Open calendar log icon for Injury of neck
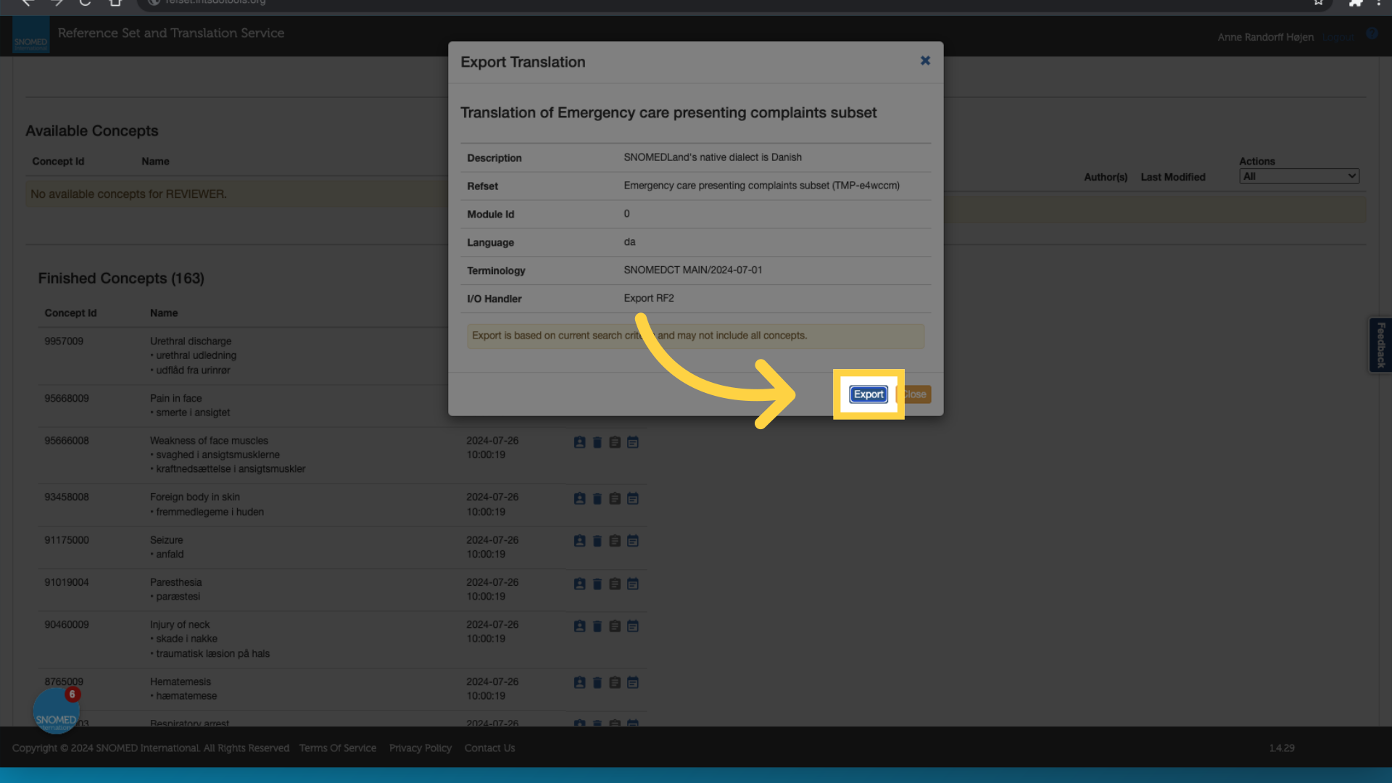Image resolution: width=1392 pixels, height=783 pixels. pos(633,626)
